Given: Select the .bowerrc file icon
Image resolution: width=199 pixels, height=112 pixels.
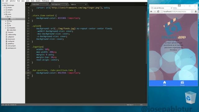Looking at the screenshot, I should pyautogui.click(x=7, y=32).
